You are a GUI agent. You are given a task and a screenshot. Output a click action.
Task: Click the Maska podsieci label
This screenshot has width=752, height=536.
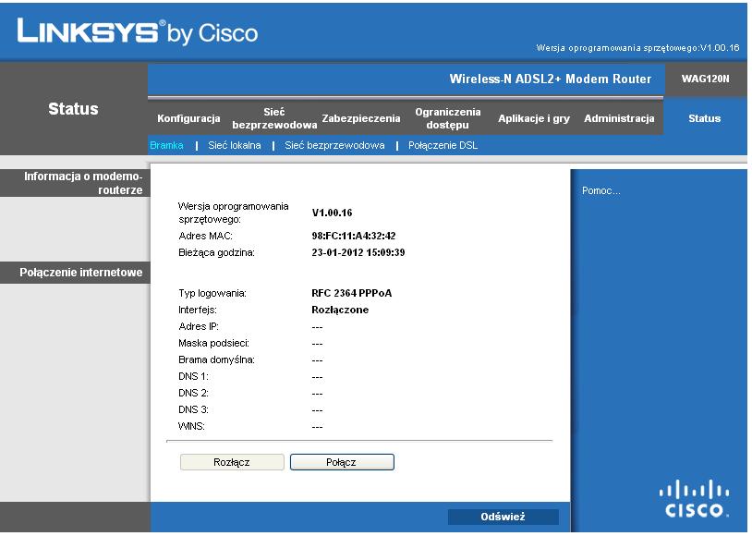pos(214,343)
